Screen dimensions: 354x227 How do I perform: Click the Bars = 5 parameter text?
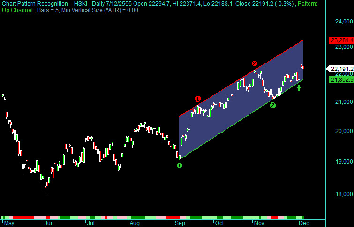click(x=47, y=10)
